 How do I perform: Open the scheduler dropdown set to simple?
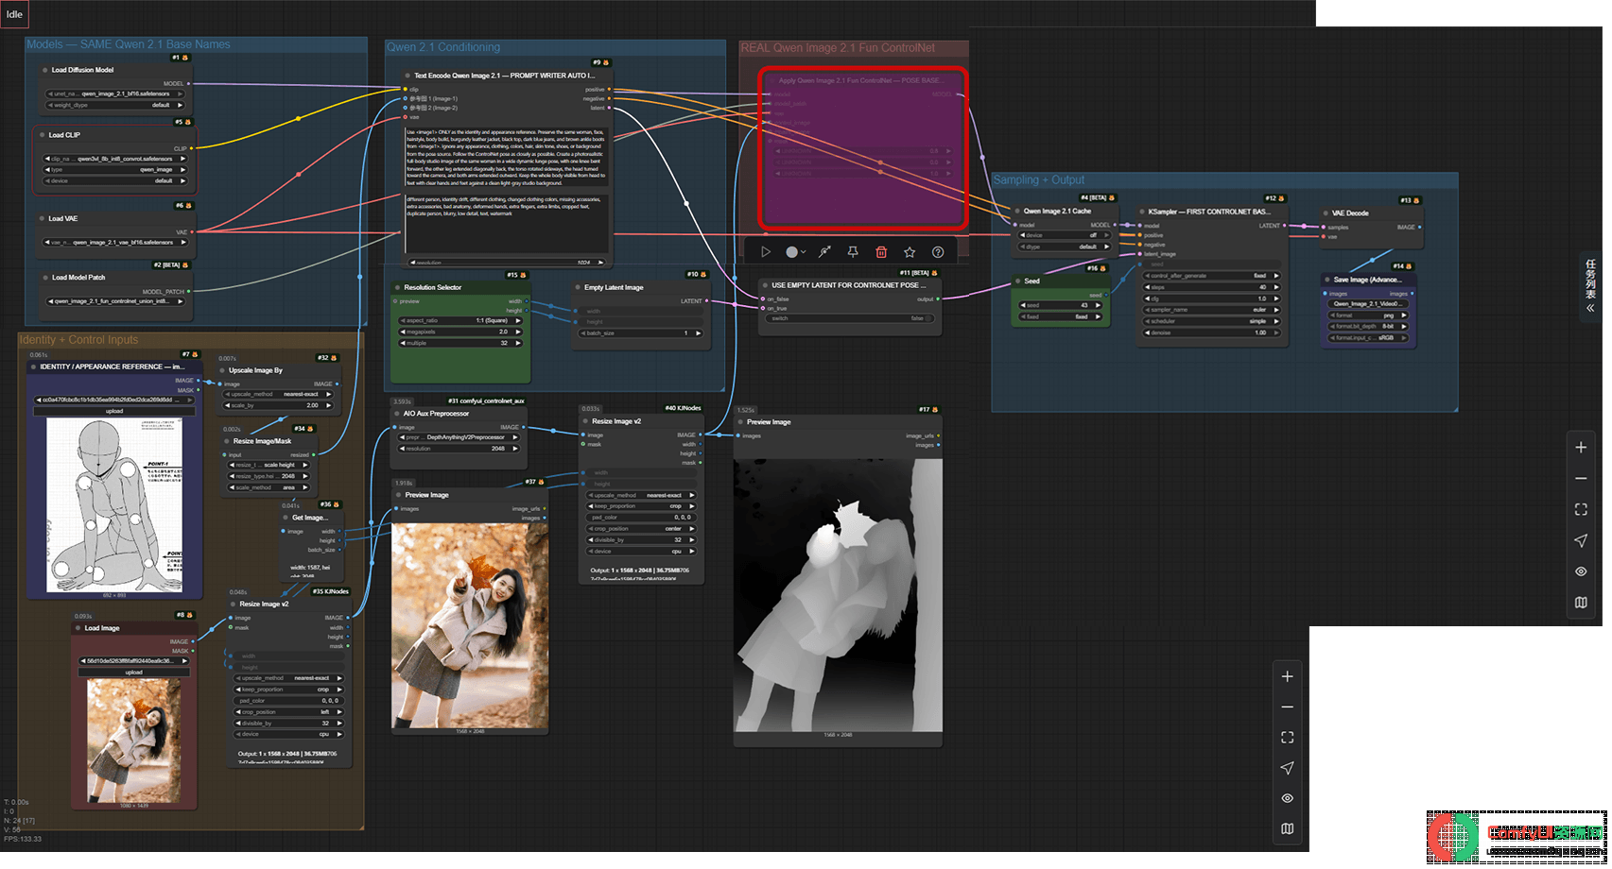click(x=1212, y=321)
